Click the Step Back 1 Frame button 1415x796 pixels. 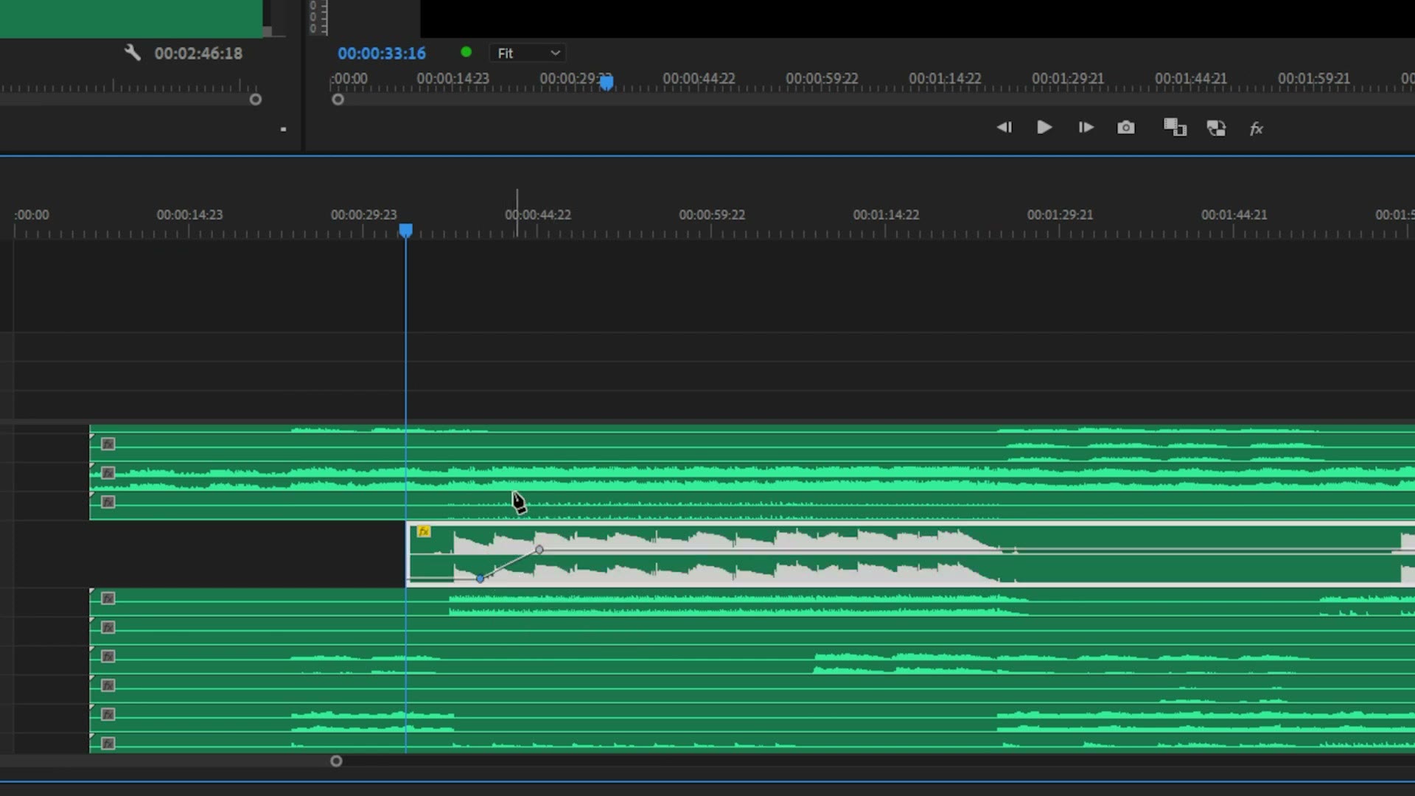pyautogui.click(x=1004, y=128)
